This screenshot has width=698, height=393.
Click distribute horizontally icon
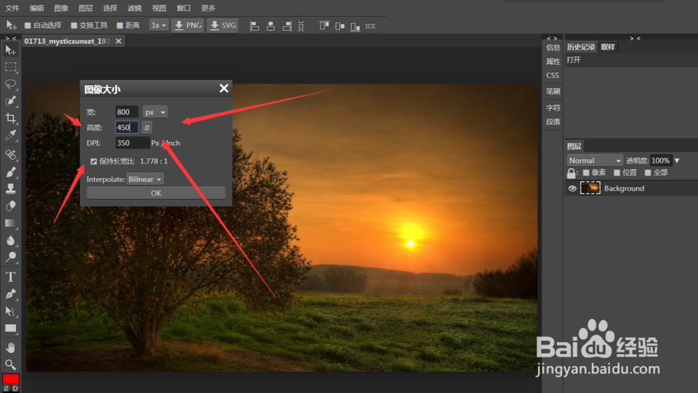coord(371,26)
